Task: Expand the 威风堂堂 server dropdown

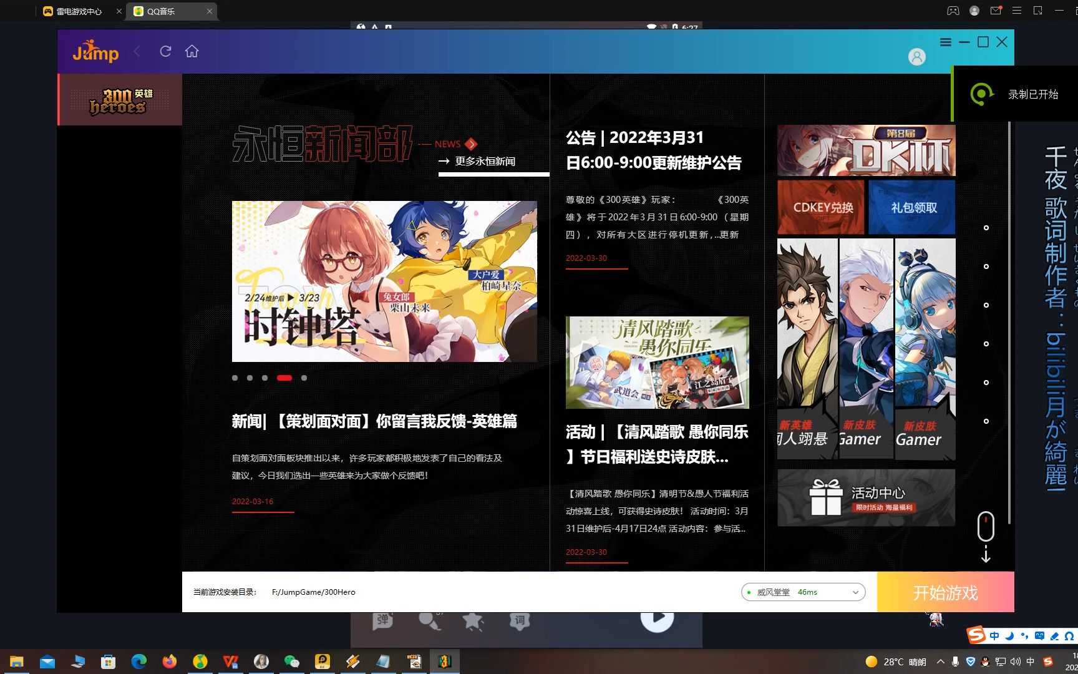Action: pos(803,592)
